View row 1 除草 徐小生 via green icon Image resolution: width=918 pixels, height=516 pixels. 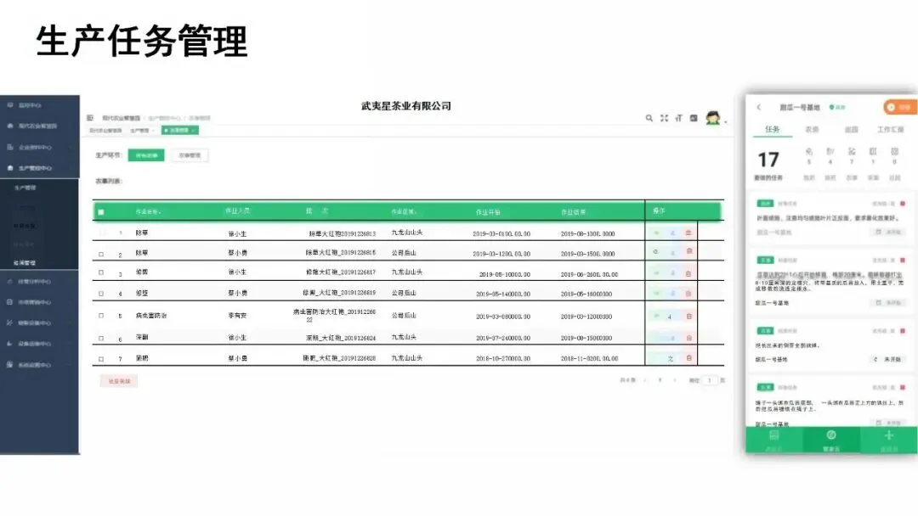pos(655,233)
